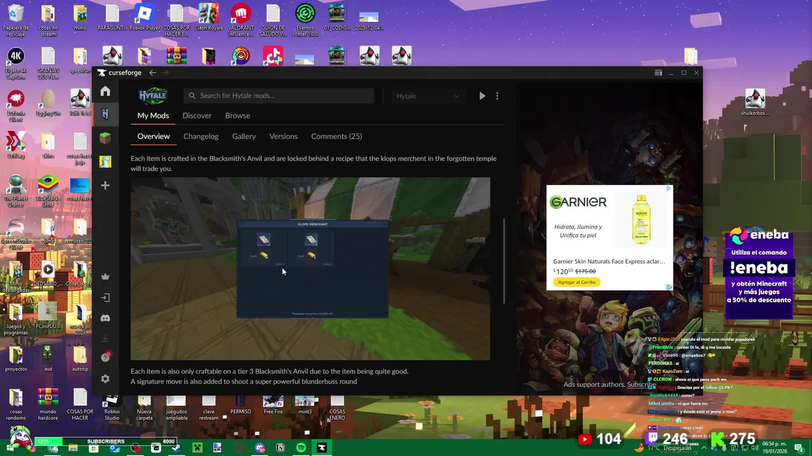Click the Hytale logo in header
Viewport: 812px width, 456px height.
pos(153,96)
